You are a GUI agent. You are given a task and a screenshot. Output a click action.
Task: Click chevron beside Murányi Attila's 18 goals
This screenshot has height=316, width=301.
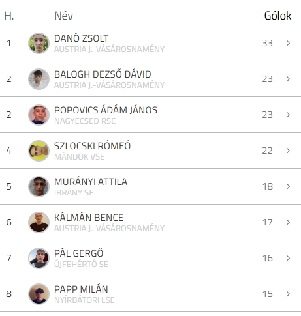(288, 186)
